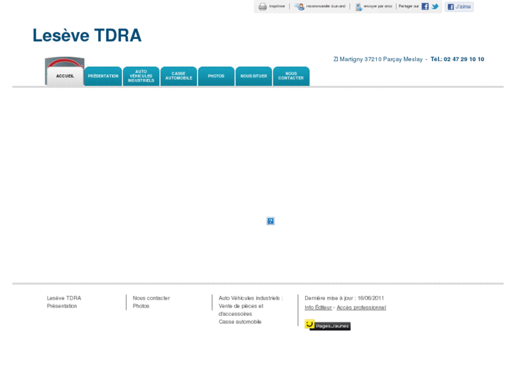
Task: Open the Info Éditeur link
Action: (x=318, y=307)
